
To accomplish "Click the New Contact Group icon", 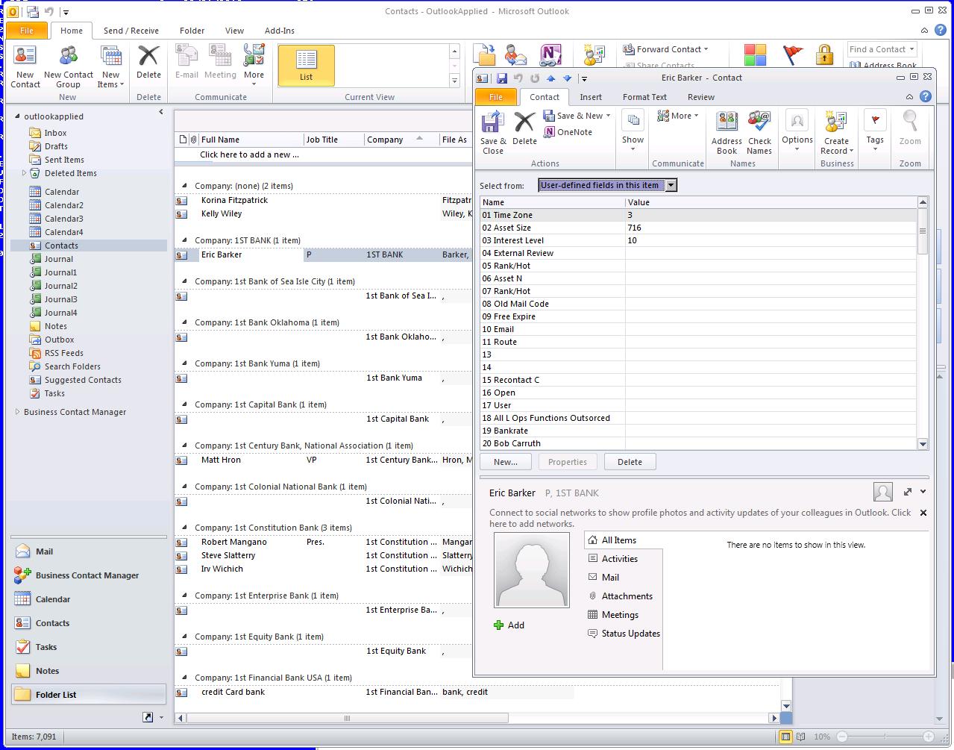I will (69, 66).
